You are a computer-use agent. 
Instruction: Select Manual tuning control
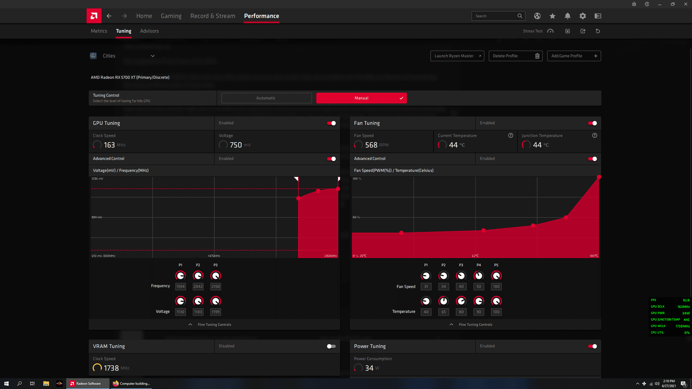coord(362,98)
